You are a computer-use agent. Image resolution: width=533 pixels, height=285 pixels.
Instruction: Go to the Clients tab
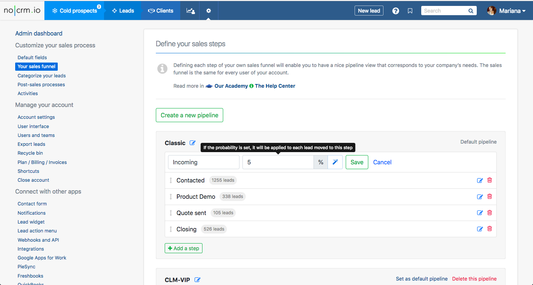tap(161, 11)
